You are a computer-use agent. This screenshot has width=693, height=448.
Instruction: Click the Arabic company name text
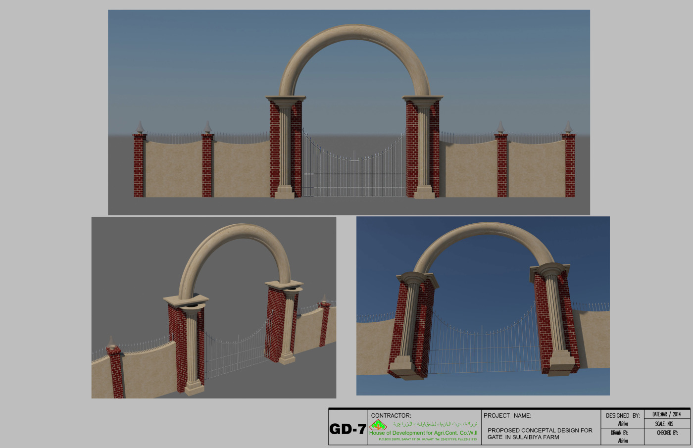[435, 424]
